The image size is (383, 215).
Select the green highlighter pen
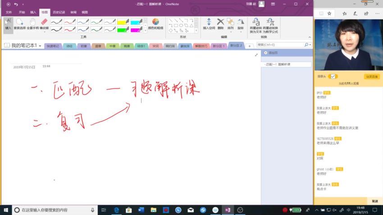[x=123, y=30]
